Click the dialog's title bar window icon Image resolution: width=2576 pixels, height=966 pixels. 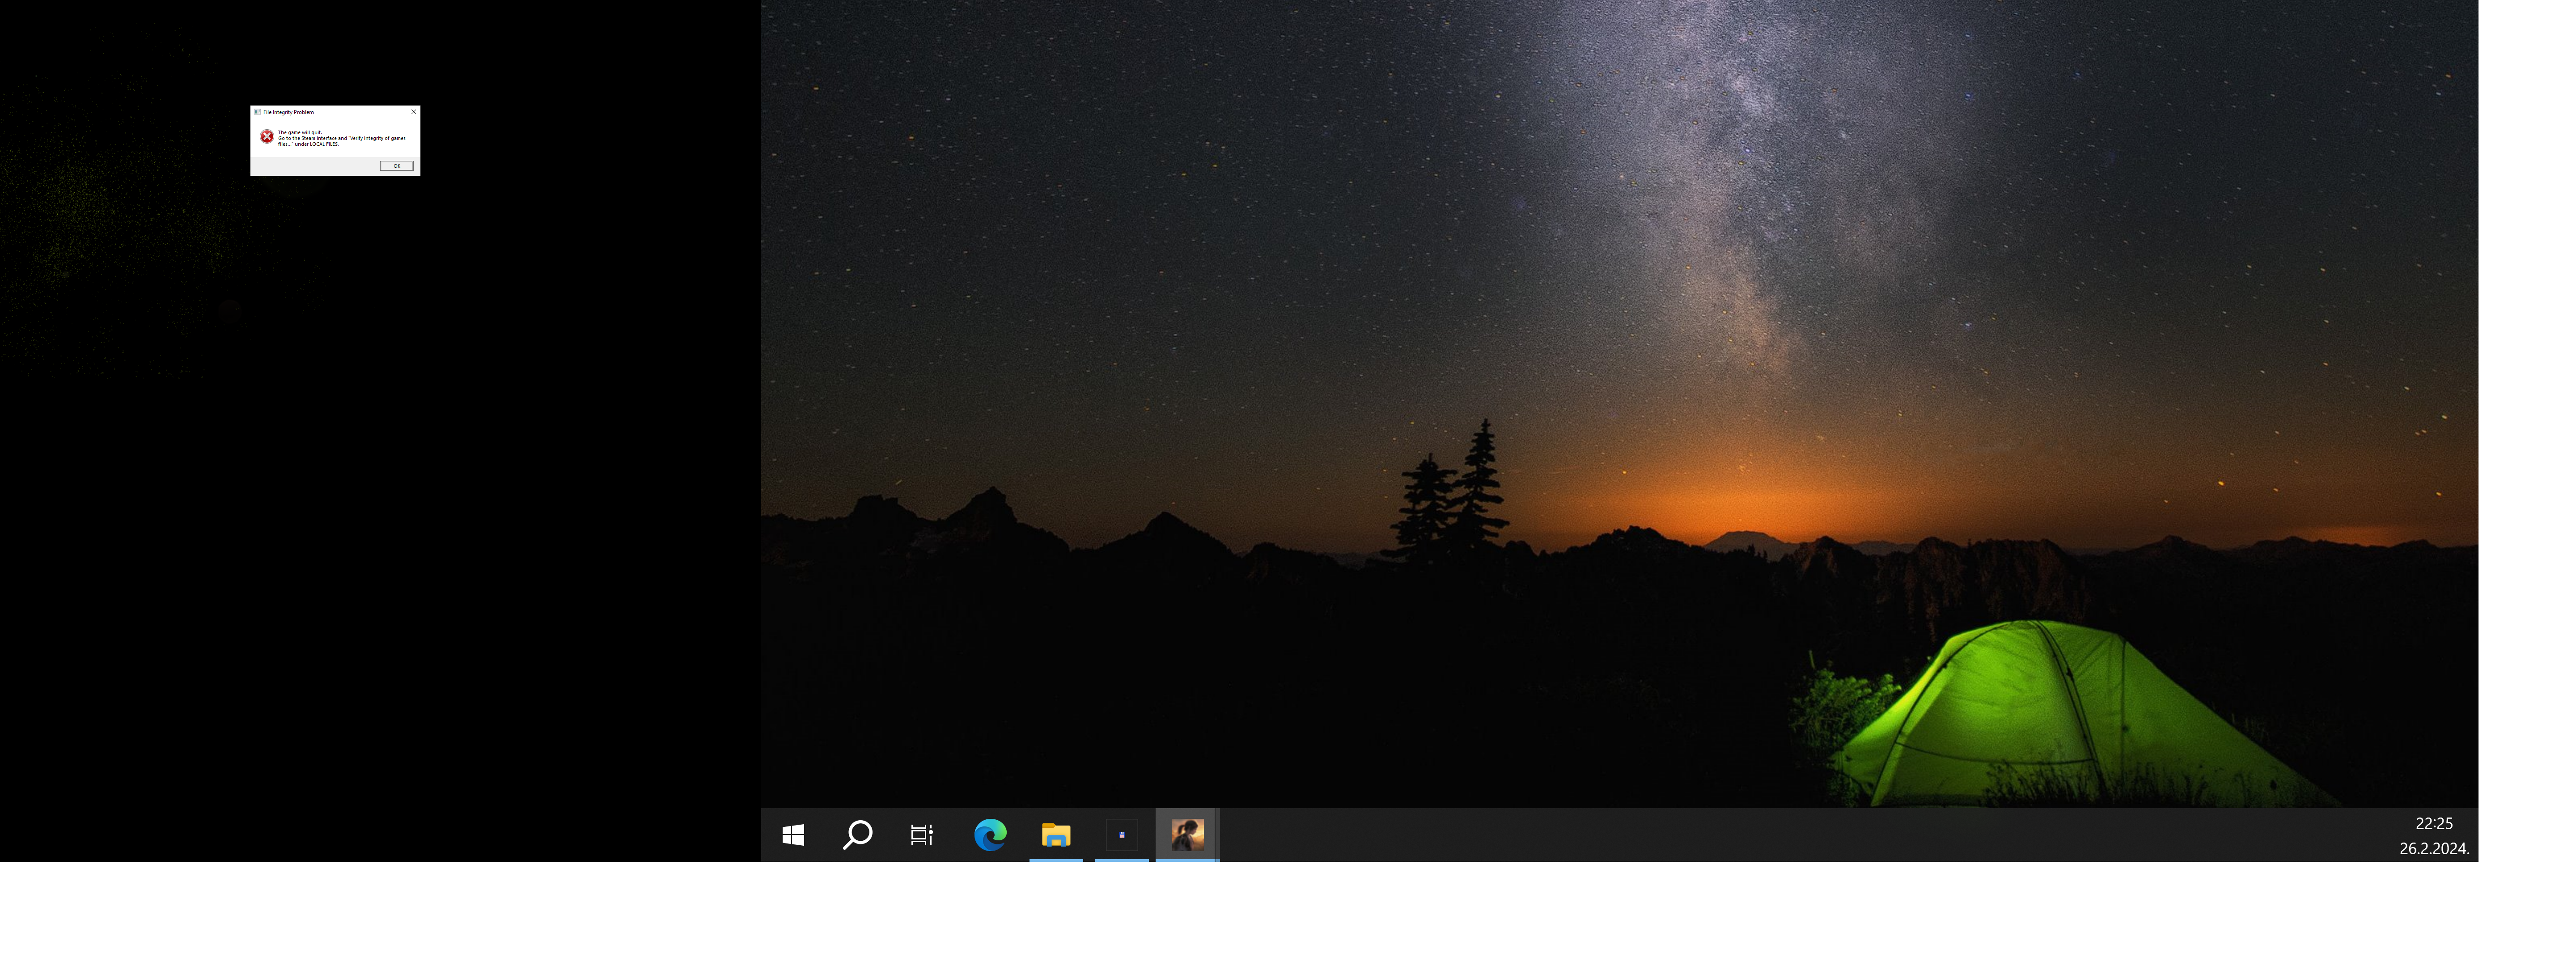257,112
